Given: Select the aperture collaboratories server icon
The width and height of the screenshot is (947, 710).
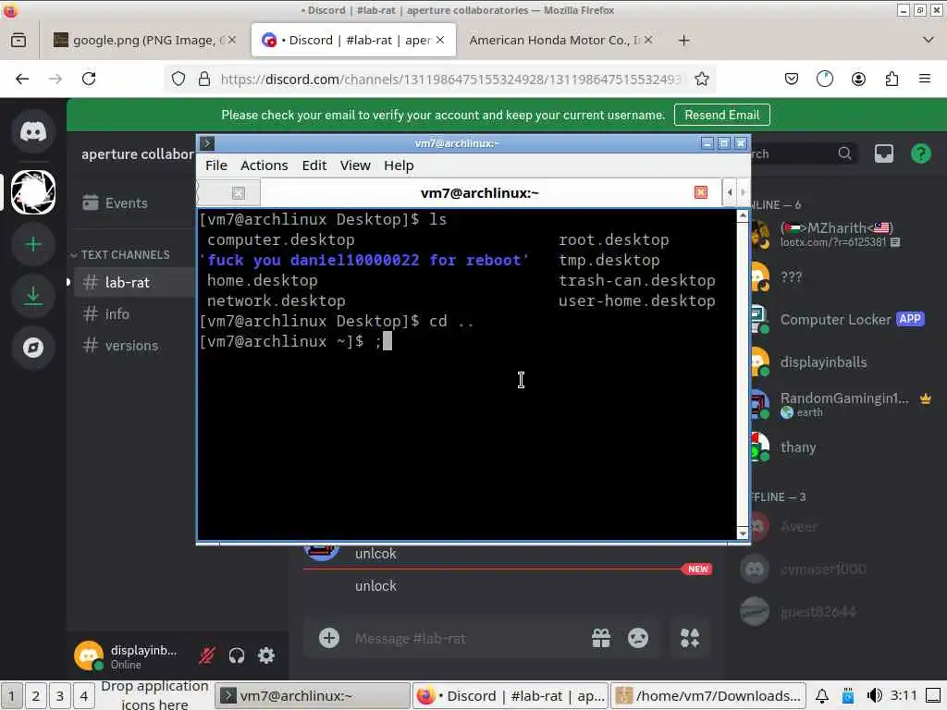Looking at the screenshot, I should pyautogui.click(x=33, y=192).
